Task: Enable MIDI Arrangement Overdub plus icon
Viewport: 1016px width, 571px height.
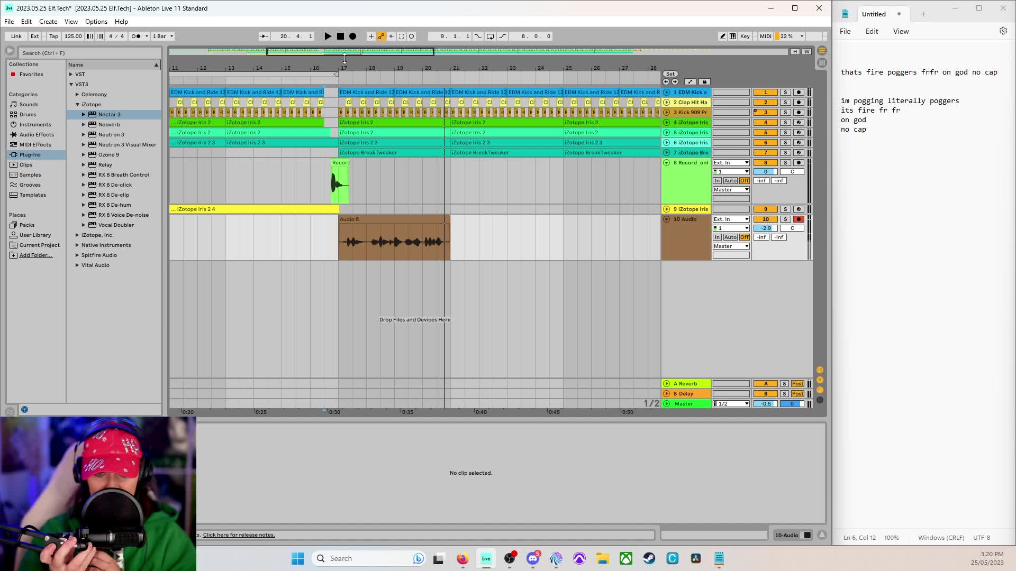Action: pyautogui.click(x=371, y=36)
